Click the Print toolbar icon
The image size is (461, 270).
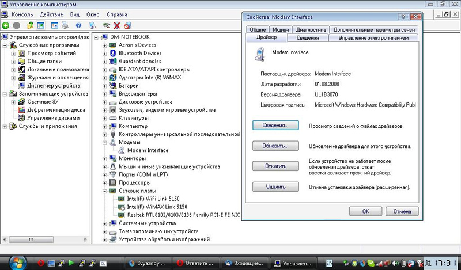click(65, 25)
